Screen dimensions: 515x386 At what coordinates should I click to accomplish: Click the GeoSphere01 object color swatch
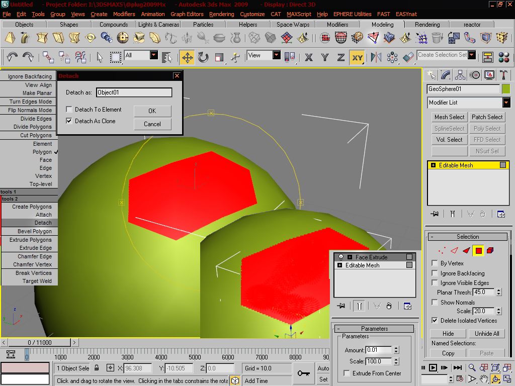(506, 89)
